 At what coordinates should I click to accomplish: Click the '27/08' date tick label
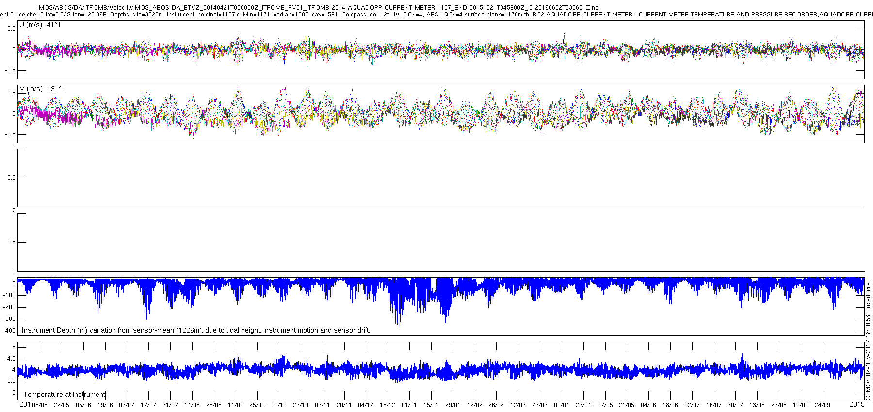[x=779, y=405]
